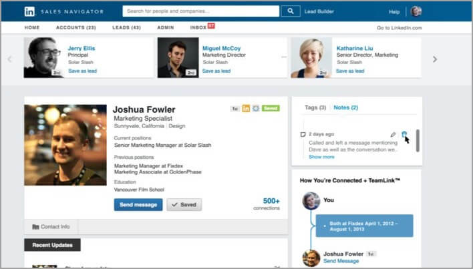
Task: Save Jerry Ellis as lead
Action: (x=84, y=71)
